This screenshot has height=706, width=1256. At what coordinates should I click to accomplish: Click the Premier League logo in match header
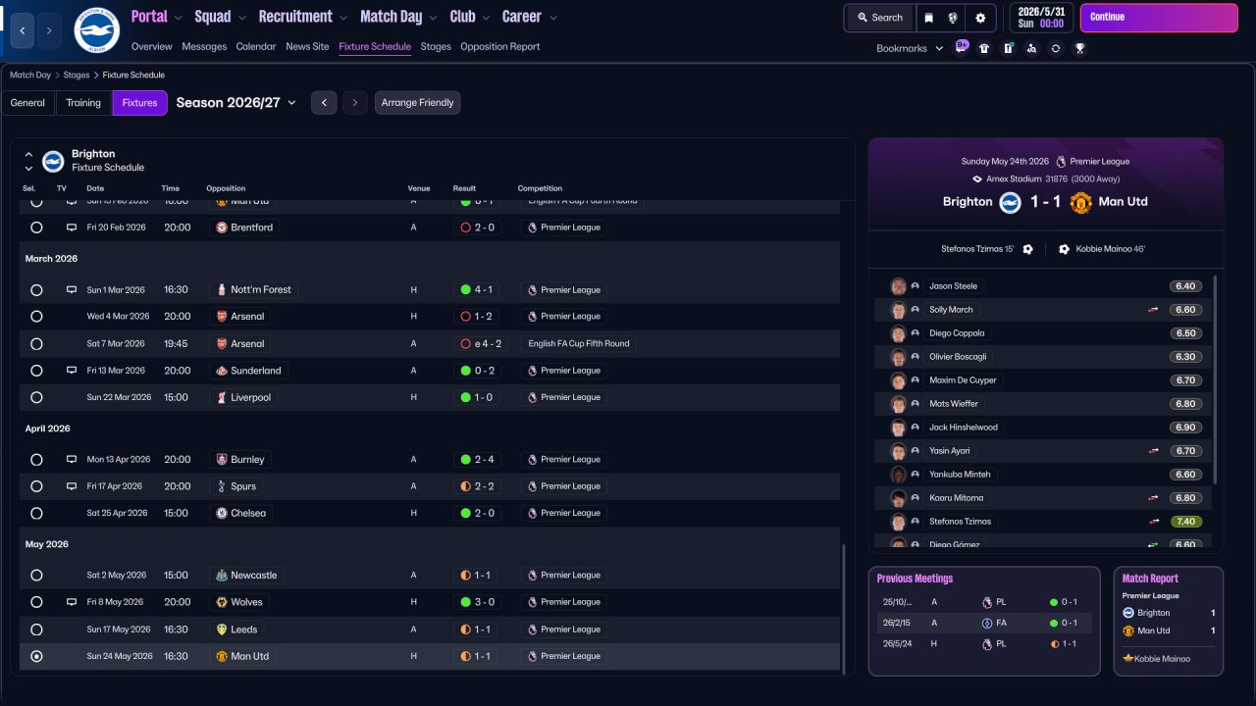coord(1061,162)
